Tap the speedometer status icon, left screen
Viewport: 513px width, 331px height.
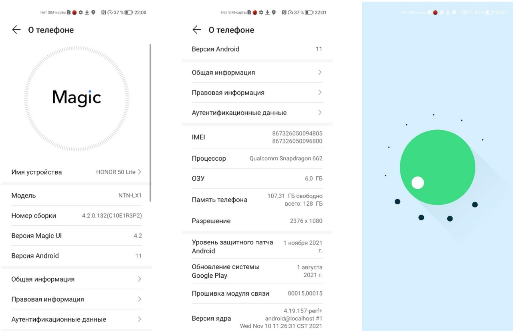110,12
